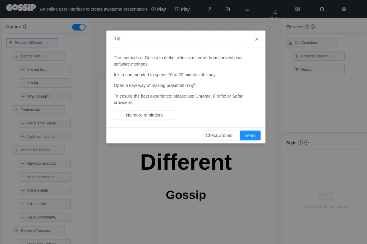Click help icon next to Style heading
The image size is (367, 244).
(300, 142)
